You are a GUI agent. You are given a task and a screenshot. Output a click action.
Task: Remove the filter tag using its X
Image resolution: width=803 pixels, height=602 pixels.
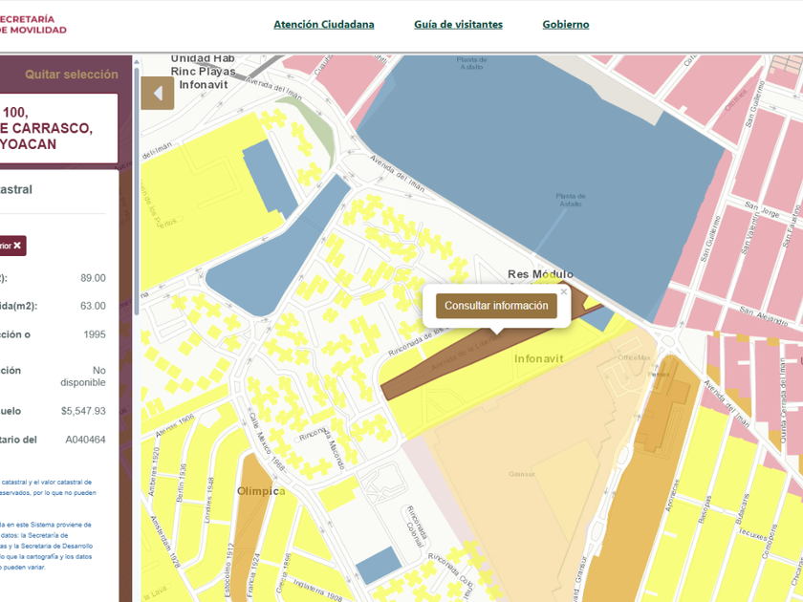17,246
